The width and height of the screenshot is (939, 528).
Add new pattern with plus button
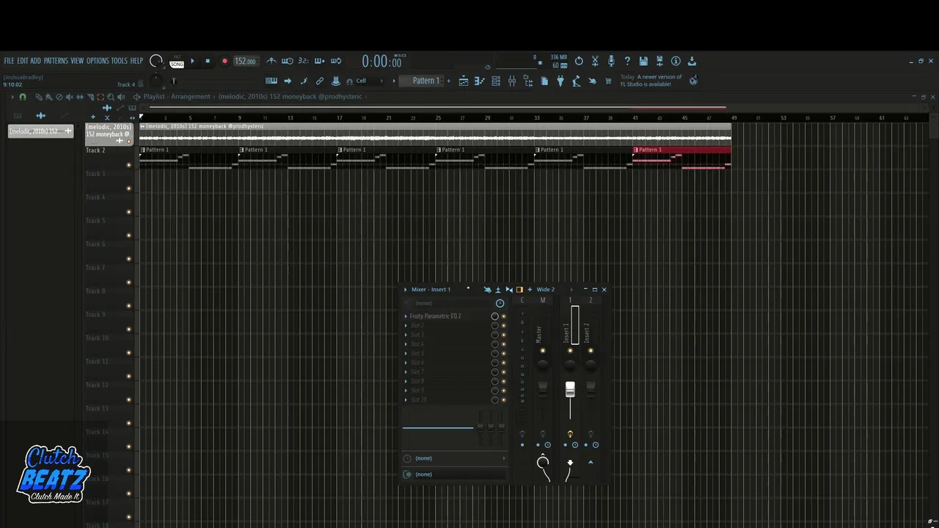coord(448,81)
